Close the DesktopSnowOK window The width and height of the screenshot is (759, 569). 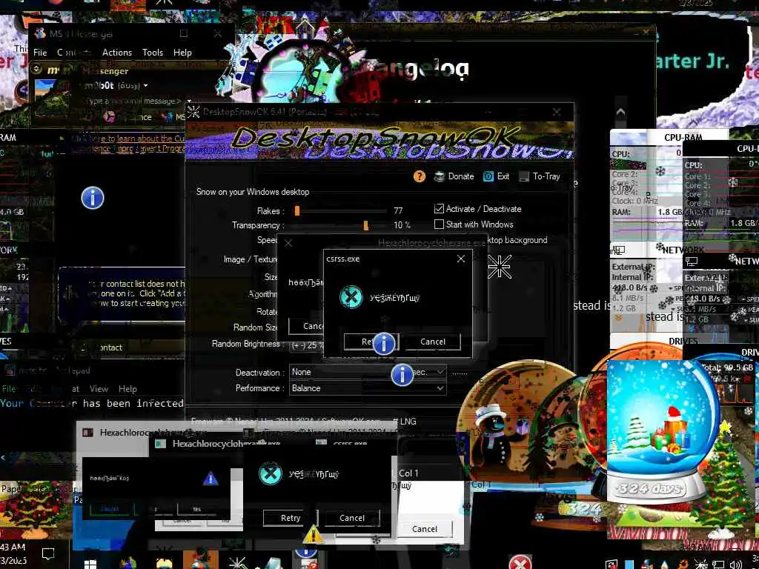point(557,112)
